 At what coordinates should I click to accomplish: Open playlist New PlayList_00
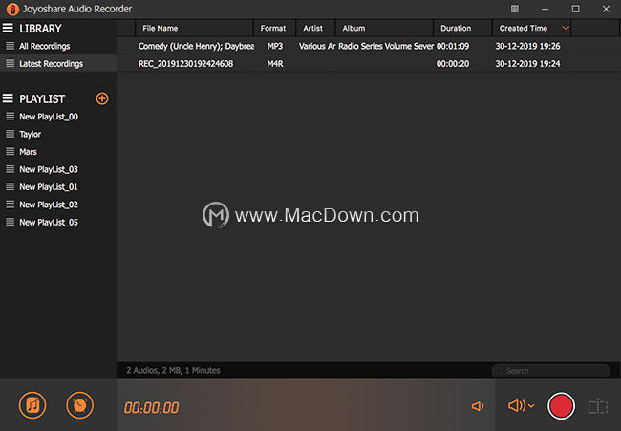pos(58,117)
